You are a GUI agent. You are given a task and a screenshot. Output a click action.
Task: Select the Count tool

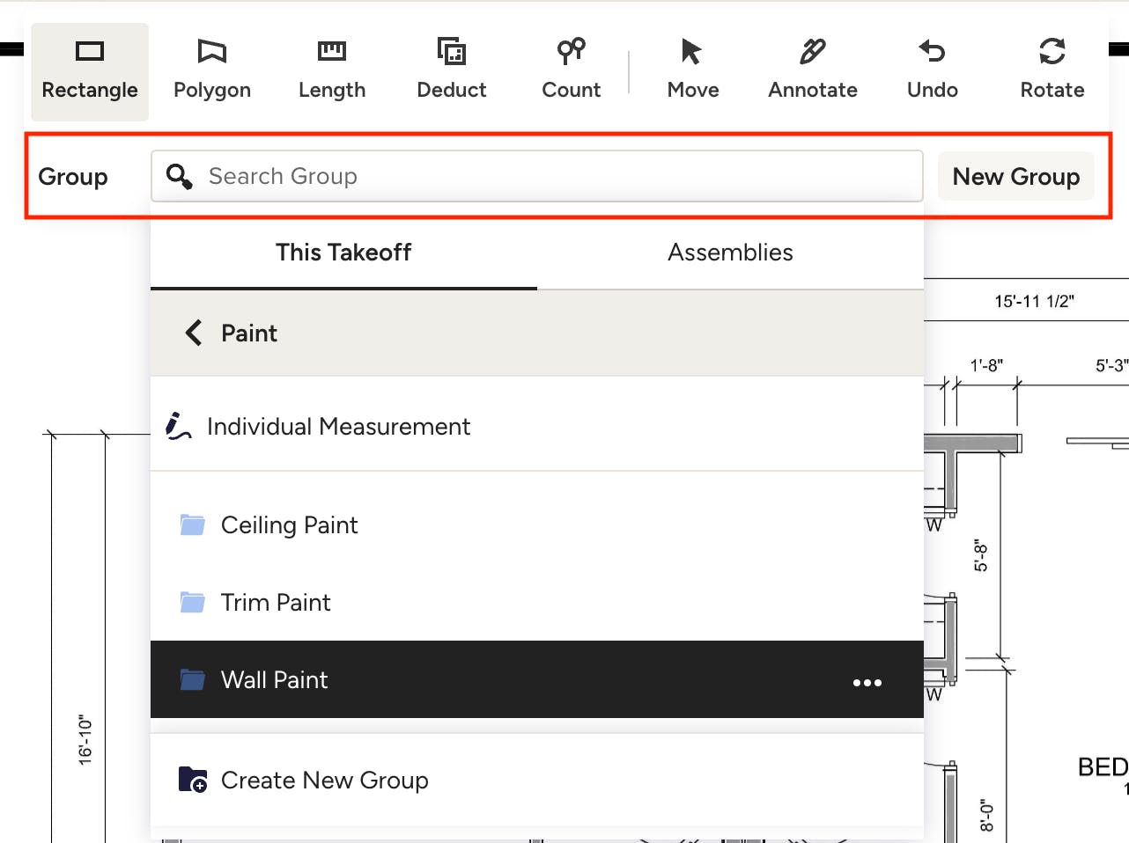(x=572, y=71)
